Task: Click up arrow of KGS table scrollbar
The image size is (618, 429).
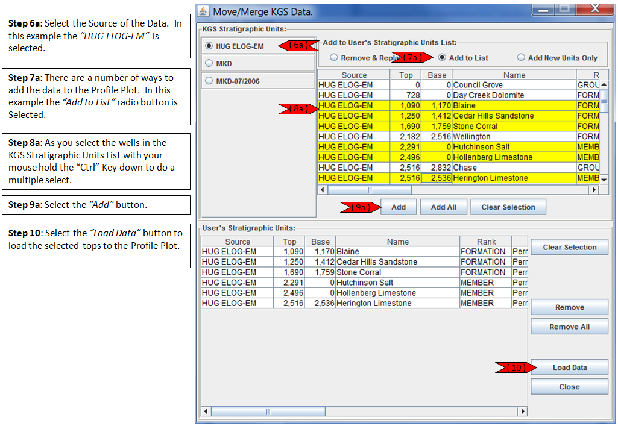Action: [604, 84]
